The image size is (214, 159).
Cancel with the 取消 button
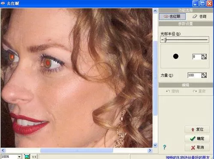coord(197,147)
